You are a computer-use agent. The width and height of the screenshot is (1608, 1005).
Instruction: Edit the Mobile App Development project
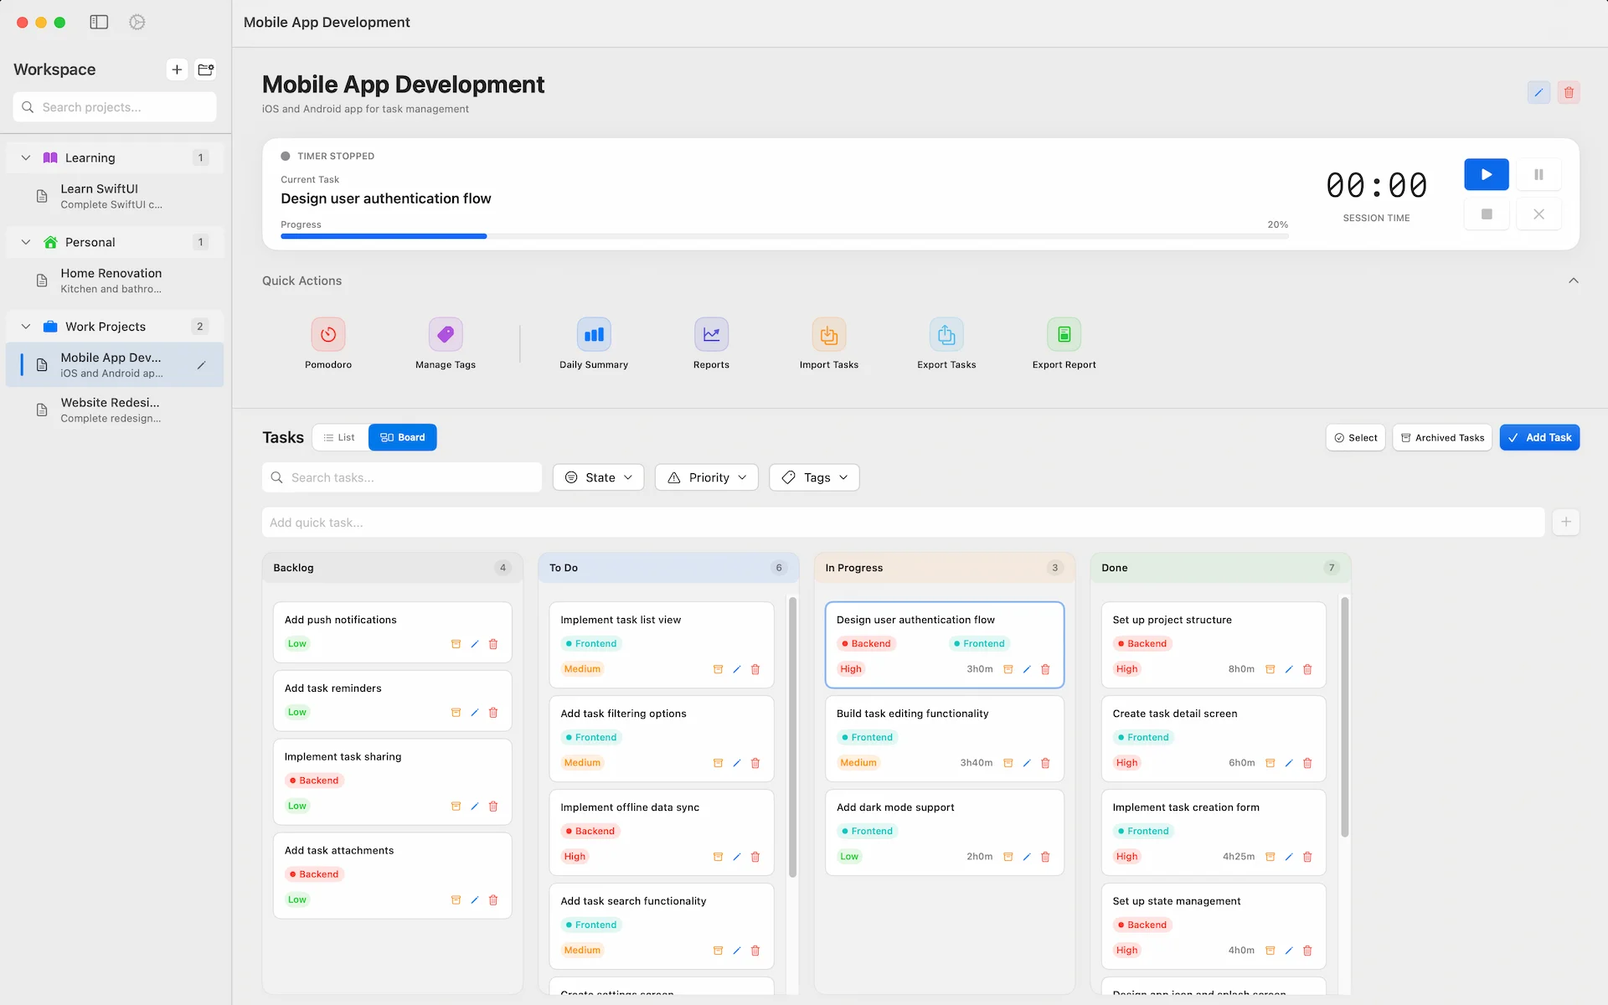[1538, 92]
